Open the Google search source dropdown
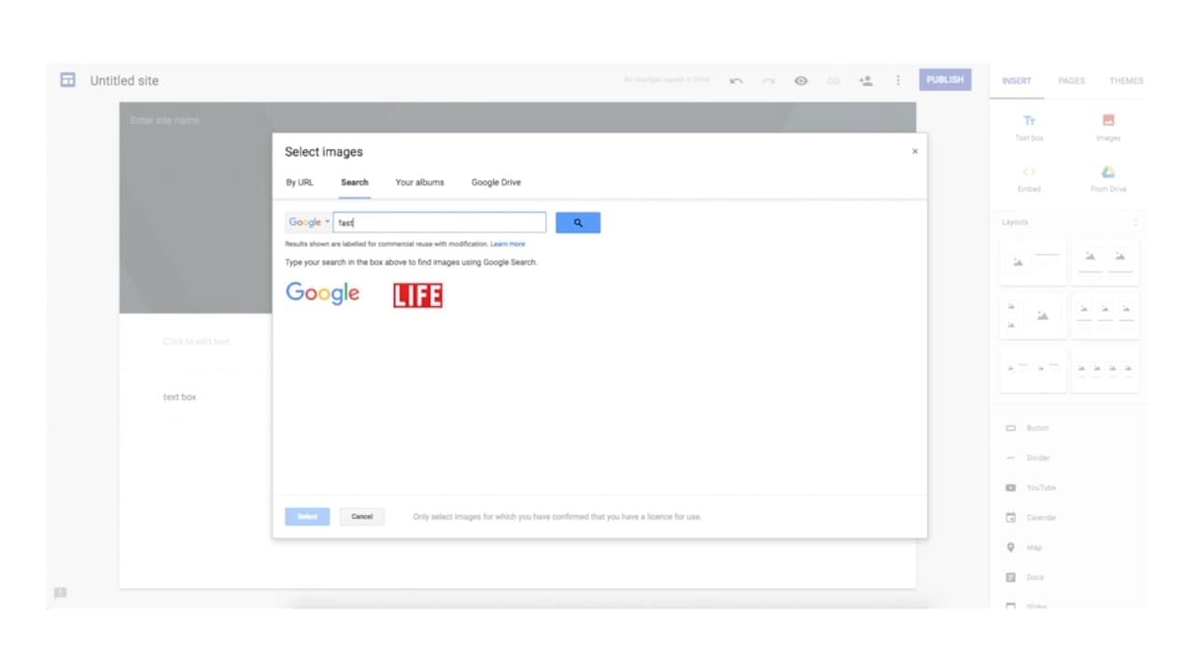The image size is (1195, 672). [x=309, y=222]
